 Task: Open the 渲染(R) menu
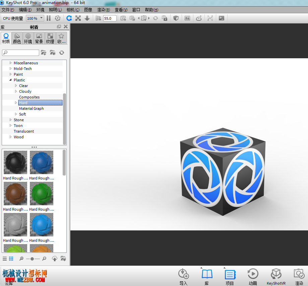[103, 10]
